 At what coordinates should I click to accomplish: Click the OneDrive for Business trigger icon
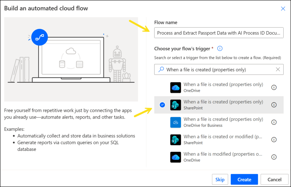(176, 122)
